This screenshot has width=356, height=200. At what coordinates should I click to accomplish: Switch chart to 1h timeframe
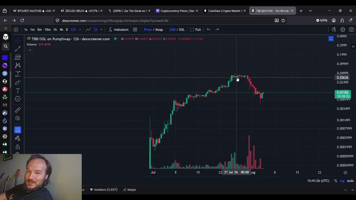coord(55,29)
